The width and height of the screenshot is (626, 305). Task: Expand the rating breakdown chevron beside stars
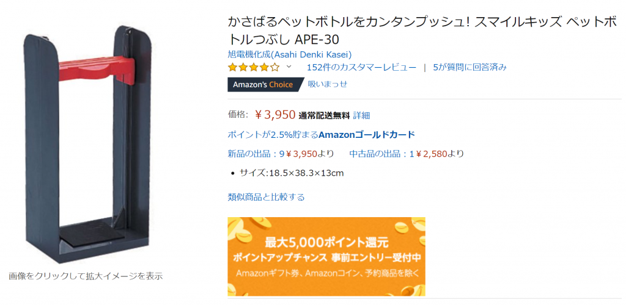tap(289, 67)
